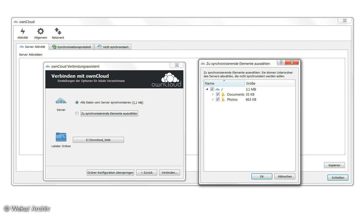
Task: Click the Zu synchronisierende Elemente auswählen button
Action: (109, 113)
